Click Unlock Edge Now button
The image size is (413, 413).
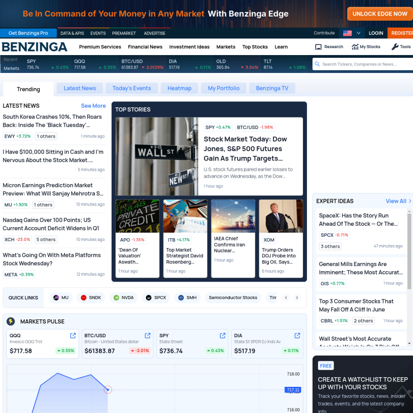(x=380, y=14)
